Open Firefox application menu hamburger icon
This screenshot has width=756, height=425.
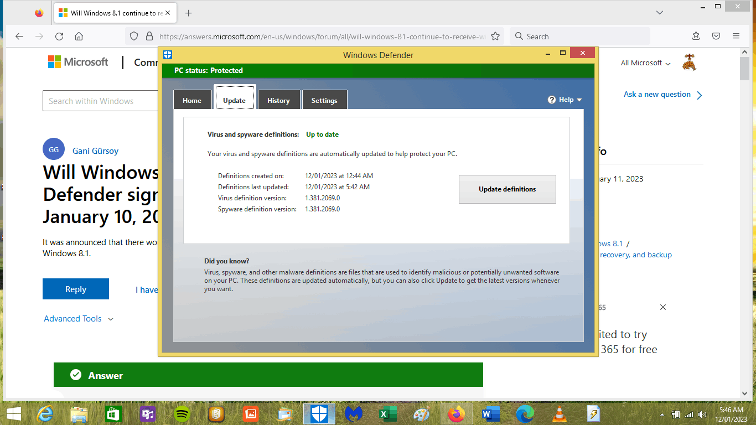tap(736, 36)
